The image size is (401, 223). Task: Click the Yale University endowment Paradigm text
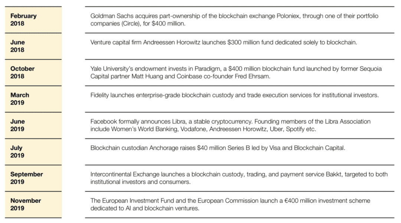point(236,72)
